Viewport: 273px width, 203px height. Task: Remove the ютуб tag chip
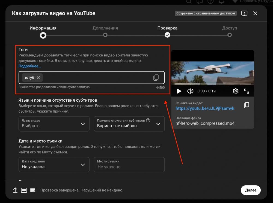(38, 77)
